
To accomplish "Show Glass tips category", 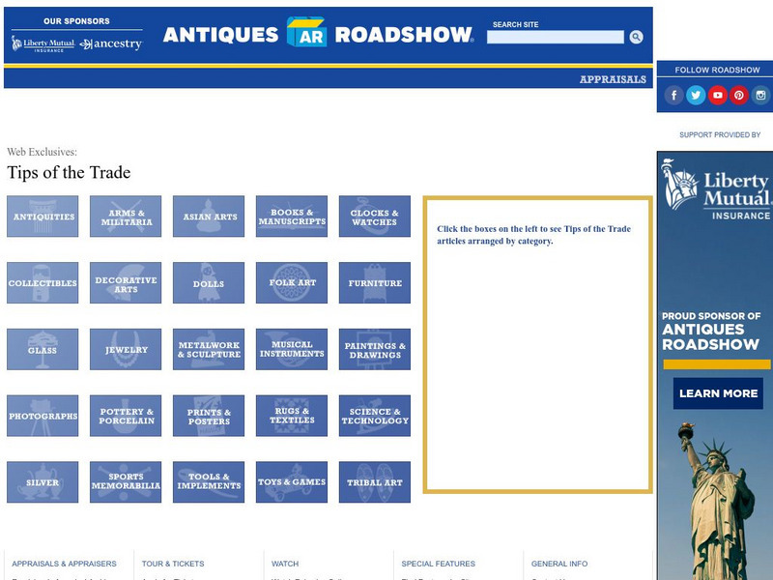I will point(43,349).
